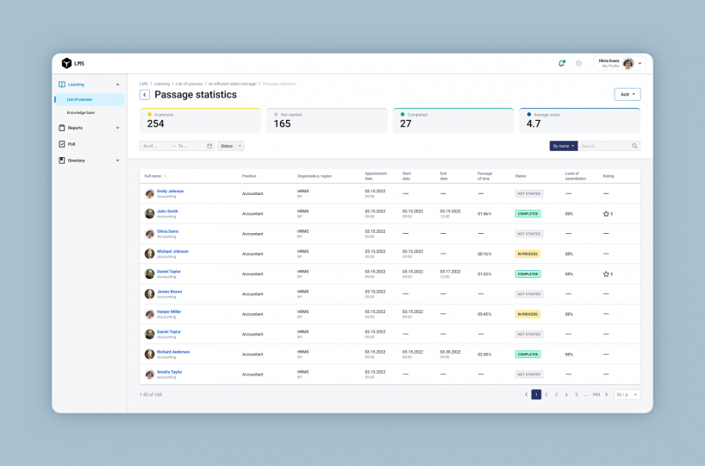Image resolution: width=705 pixels, height=466 pixels.
Task: Open the By name search dropdown
Action: 564,146
